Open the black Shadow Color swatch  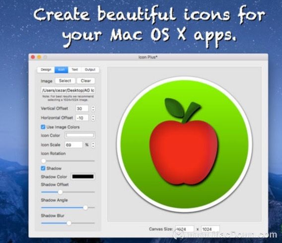pos(83,177)
